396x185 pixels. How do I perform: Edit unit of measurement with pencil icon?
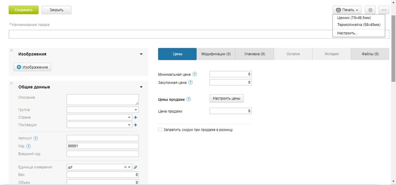click(x=135, y=167)
